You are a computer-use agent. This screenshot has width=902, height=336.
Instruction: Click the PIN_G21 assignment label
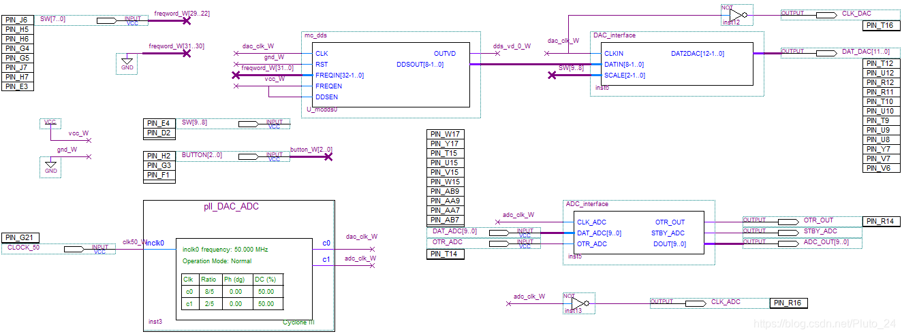[20, 237]
